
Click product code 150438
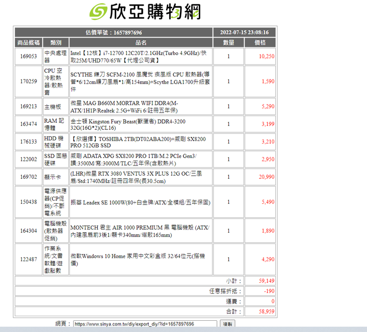[29, 202]
